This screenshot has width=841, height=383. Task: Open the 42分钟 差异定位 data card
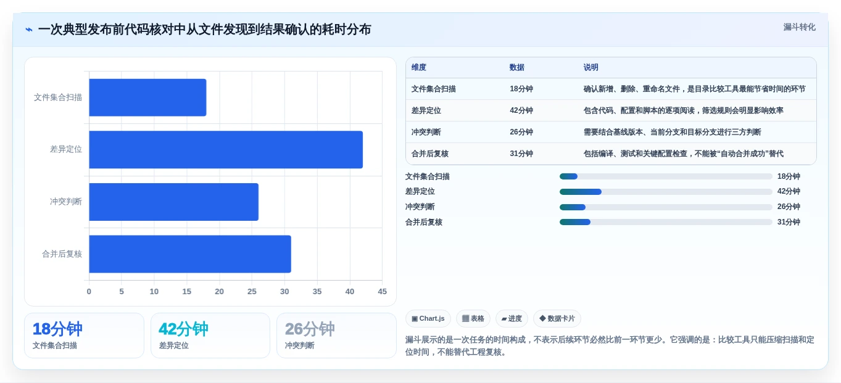point(210,336)
